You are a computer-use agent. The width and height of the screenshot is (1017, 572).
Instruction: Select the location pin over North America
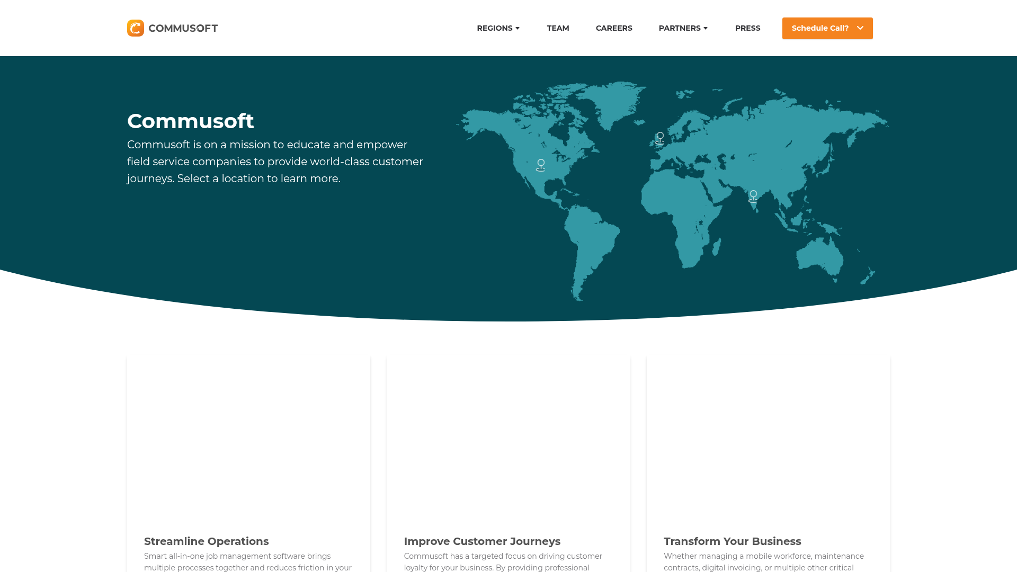pos(540,165)
